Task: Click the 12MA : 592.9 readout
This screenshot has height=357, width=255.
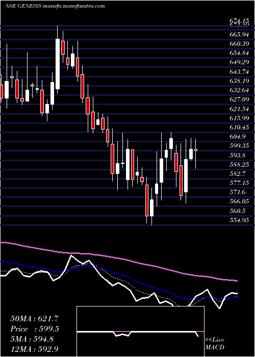Action: (x=35, y=349)
